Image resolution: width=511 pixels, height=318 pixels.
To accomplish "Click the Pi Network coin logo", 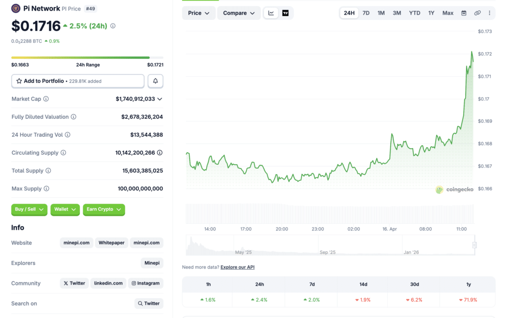I will pyautogui.click(x=16, y=8).
